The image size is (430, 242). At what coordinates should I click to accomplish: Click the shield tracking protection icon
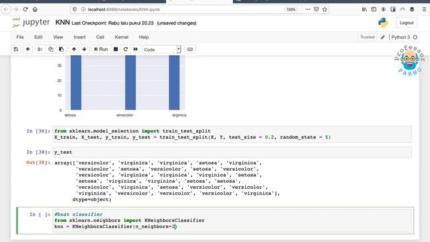click(x=75, y=9)
